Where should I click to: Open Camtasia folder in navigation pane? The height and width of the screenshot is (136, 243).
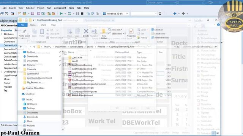click(x=31, y=70)
